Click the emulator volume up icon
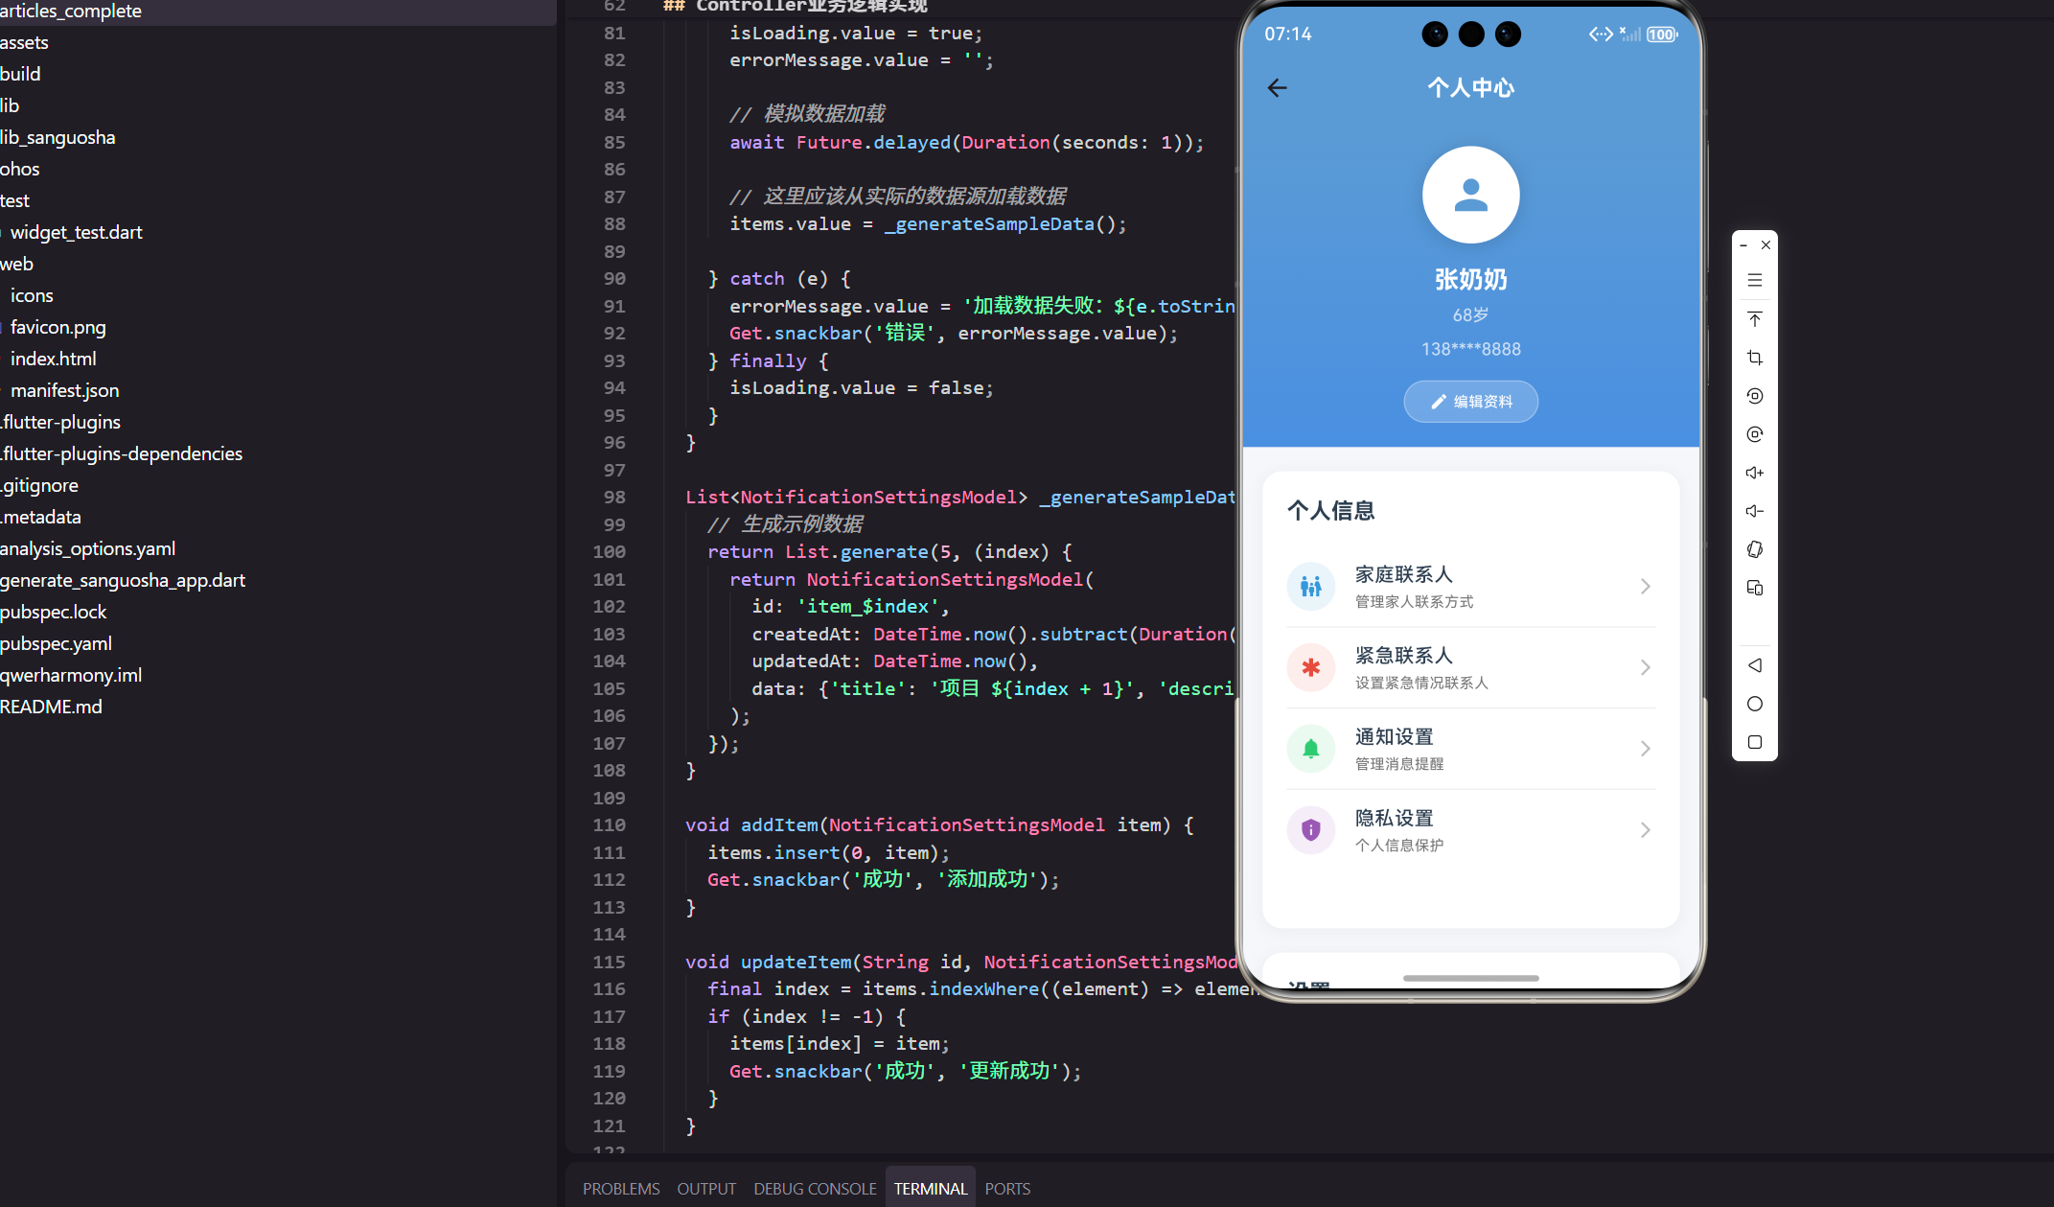The height and width of the screenshot is (1207, 2054). point(1754,473)
